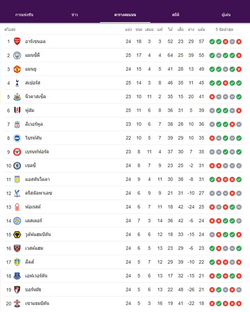Click the Southampton club crest
This screenshot has height=312, width=250.
(x=17, y=303)
